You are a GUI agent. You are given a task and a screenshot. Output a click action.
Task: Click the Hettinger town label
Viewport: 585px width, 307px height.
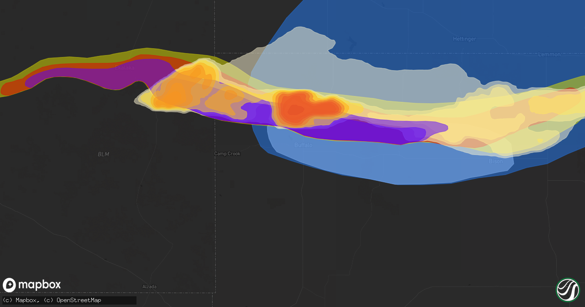[464, 39]
